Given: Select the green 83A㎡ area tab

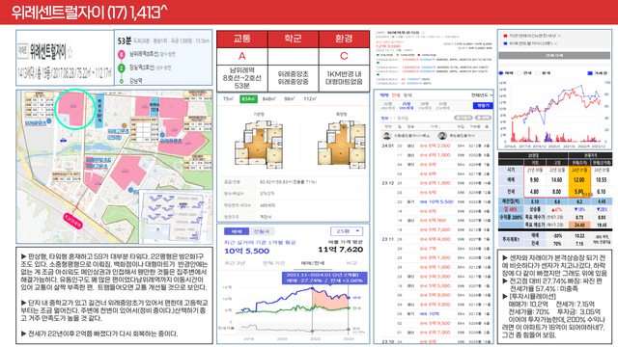Looking at the screenshot, I should click(248, 98).
